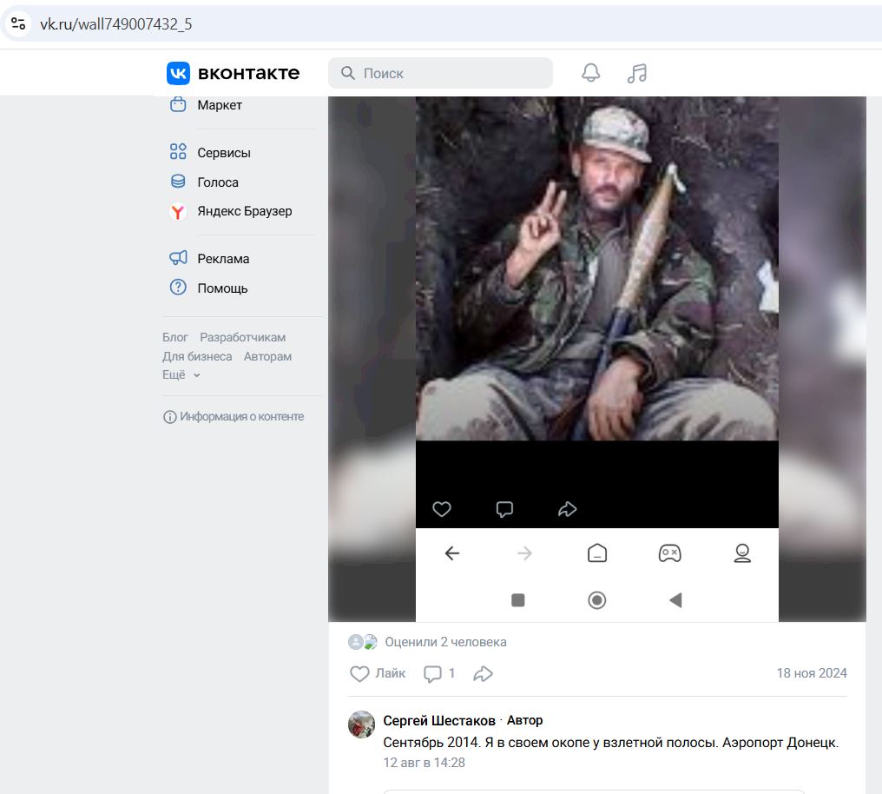Click the post date 18 ноя 2024
This screenshot has width=882, height=794.
pos(812,673)
